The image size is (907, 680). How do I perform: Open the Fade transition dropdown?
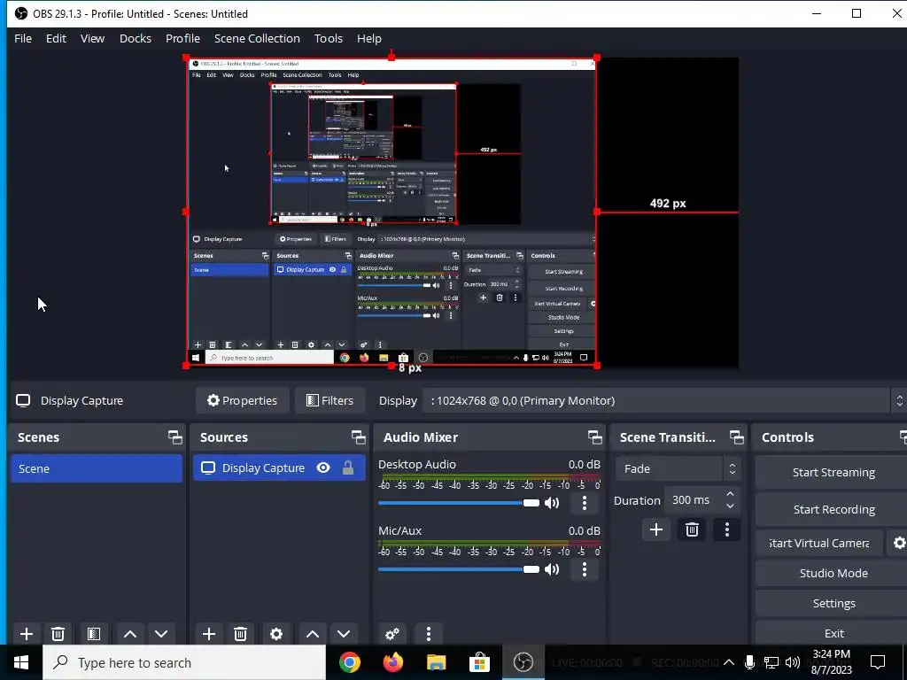(x=678, y=468)
